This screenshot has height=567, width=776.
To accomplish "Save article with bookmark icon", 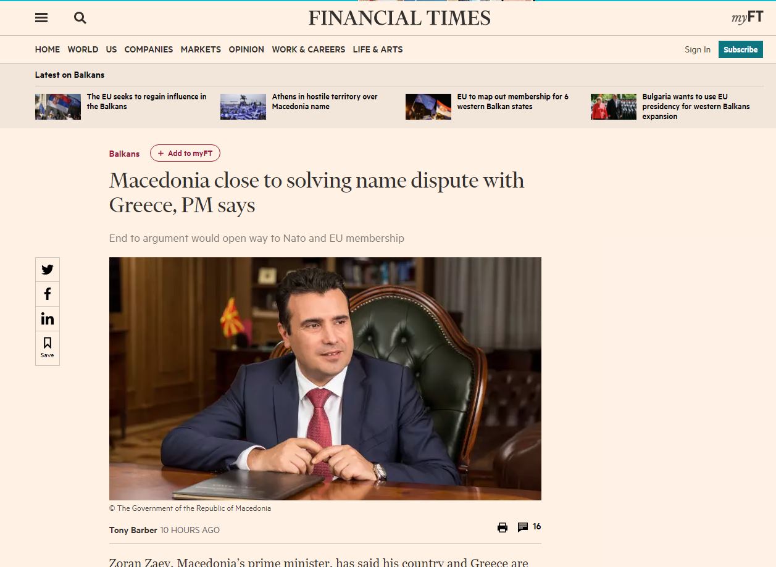I will click(48, 347).
